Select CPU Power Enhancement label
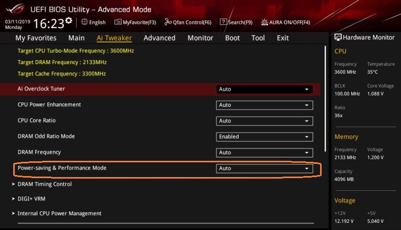Image resolution: width=401 pixels, height=230 pixels. 49,105
